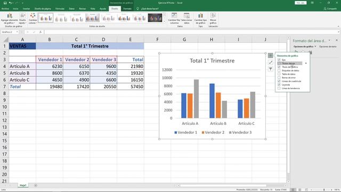Click Seleccionar datos
Viewport: 341px width, 192px height.
point(186,19)
